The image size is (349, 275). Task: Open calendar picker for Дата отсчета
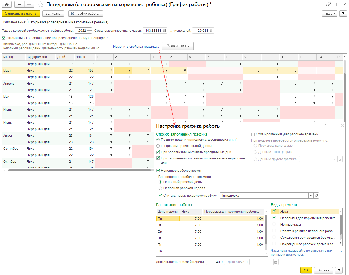point(276,262)
